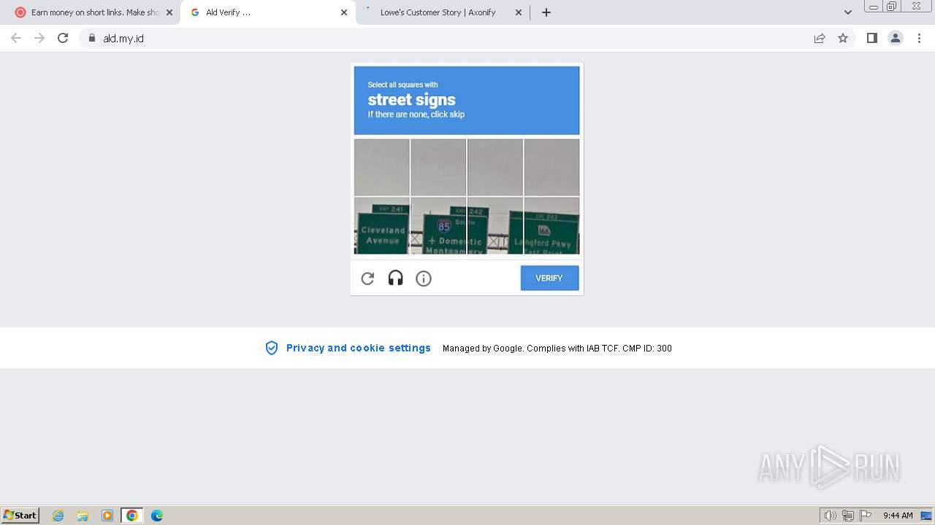Open the Windows Start menu
Image resolution: width=935 pixels, height=525 pixels.
tap(20, 516)
